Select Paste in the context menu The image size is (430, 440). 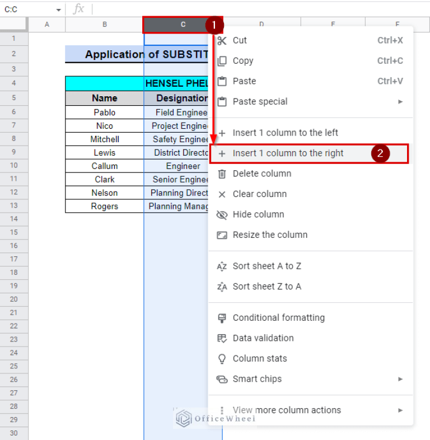tap(311, 81)
